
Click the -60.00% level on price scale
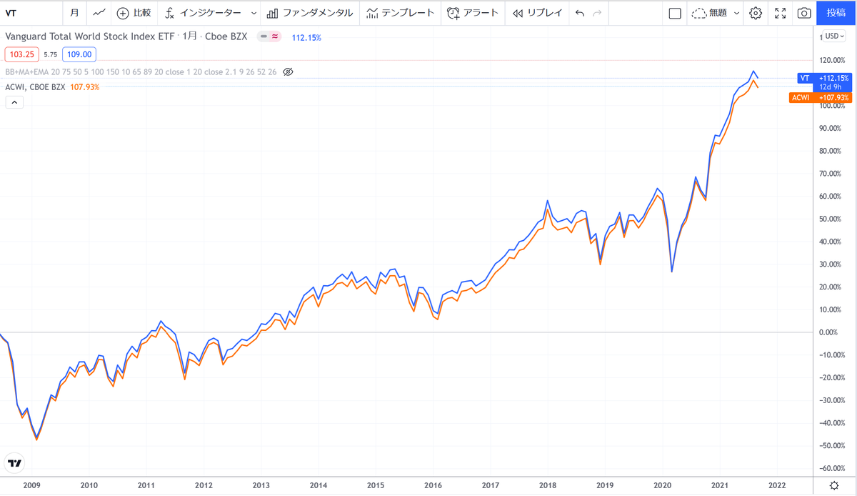[834, 469]
